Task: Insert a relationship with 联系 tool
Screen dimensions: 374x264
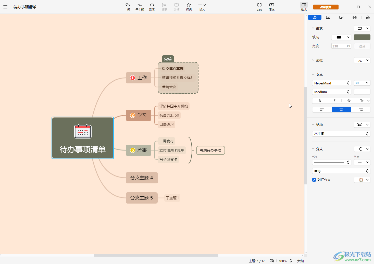Action: [152, 7]
